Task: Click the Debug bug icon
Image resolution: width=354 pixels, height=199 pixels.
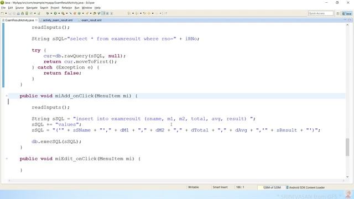Action: (48, 13)
